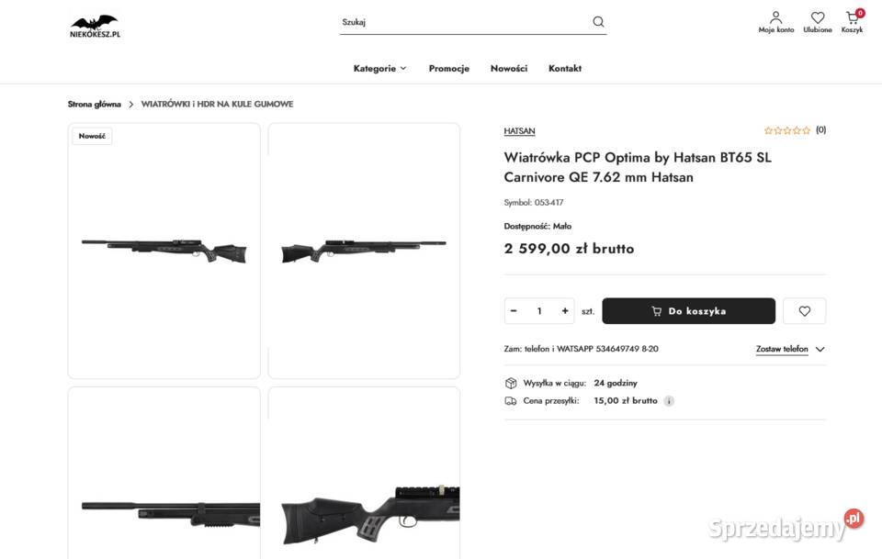Open the first rifle product thumbnail
Screen dimensions: 882x559
click(x=164, y=251)
